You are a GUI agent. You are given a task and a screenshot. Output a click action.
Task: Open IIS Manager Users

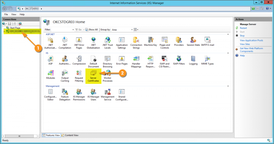93,95
